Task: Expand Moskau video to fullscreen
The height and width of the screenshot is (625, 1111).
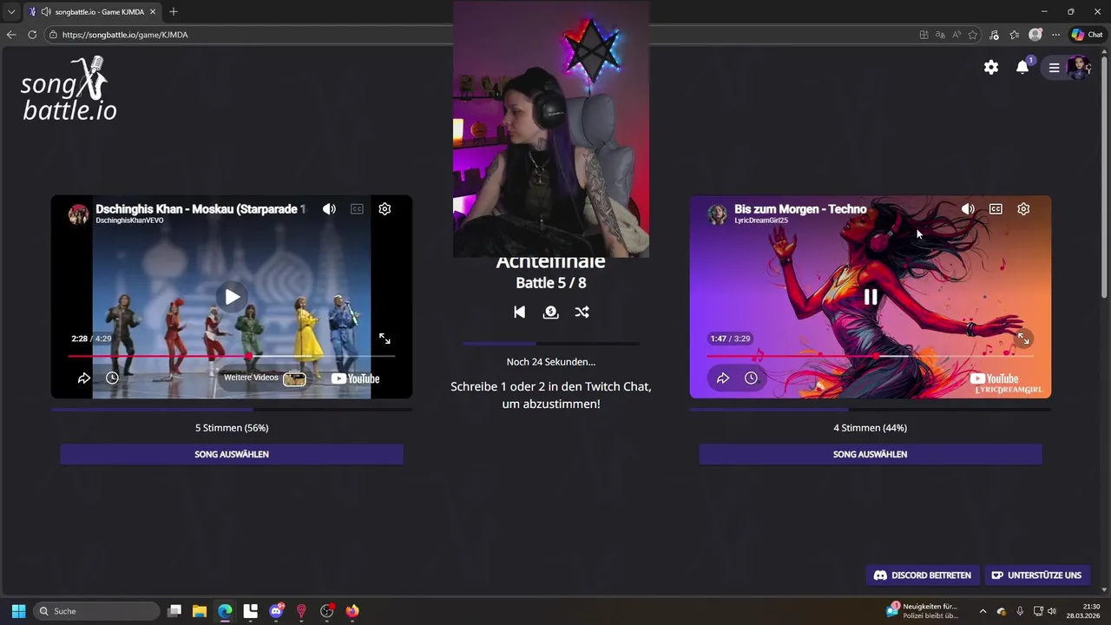Action: (x=385, y=339)
